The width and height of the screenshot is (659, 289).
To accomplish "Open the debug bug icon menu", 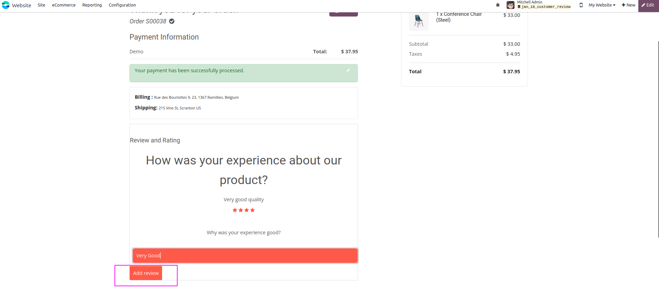I will point(498,5).
